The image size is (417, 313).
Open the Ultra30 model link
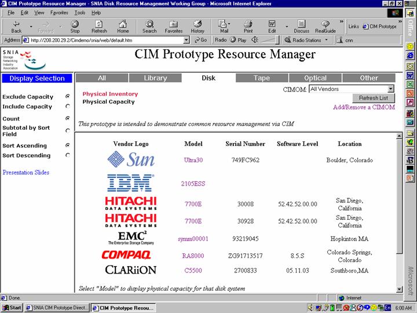pos(193,160)
